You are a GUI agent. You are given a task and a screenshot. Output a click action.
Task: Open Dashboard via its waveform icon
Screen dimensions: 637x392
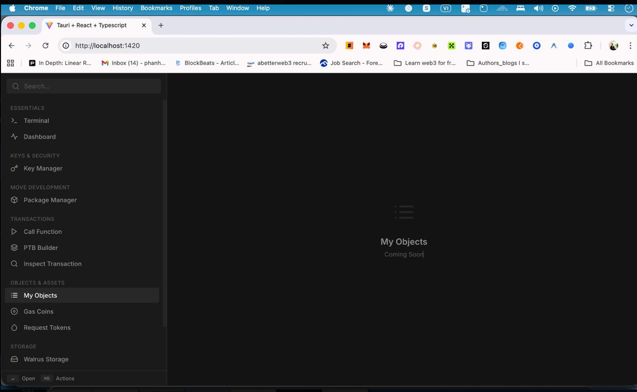point(14,136)
